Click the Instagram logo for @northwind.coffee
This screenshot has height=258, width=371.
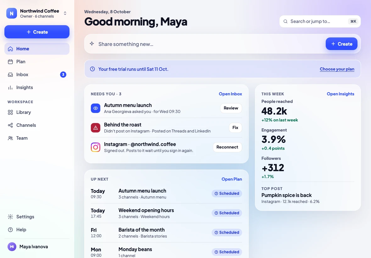point(96,147)
